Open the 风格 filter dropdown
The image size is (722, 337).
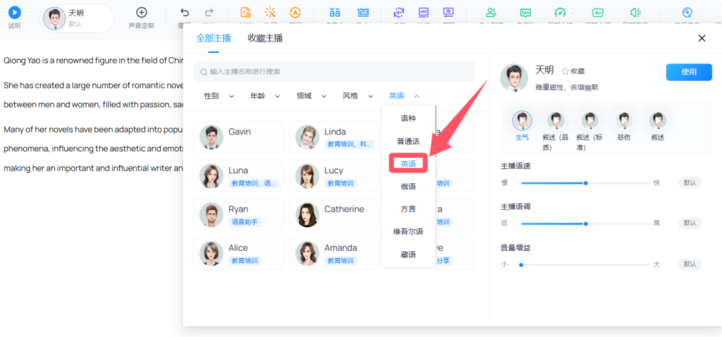coord(358,96)
